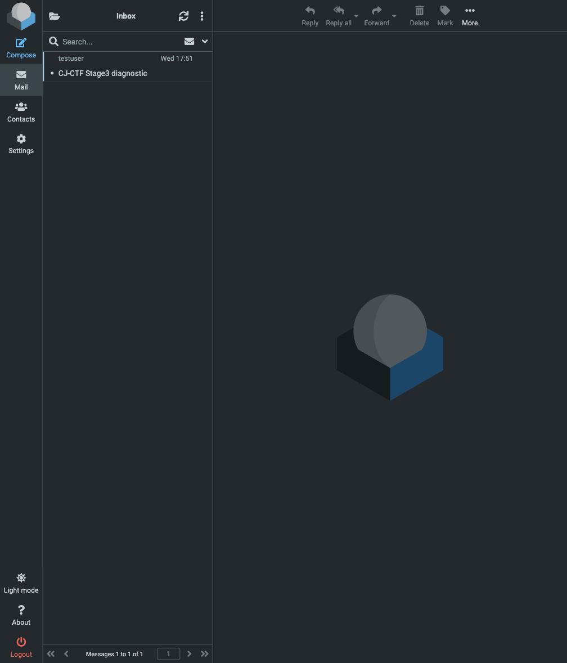Expand the Reply all options arrow
This screenshot has width=567, height=663.
click(356, 16)
